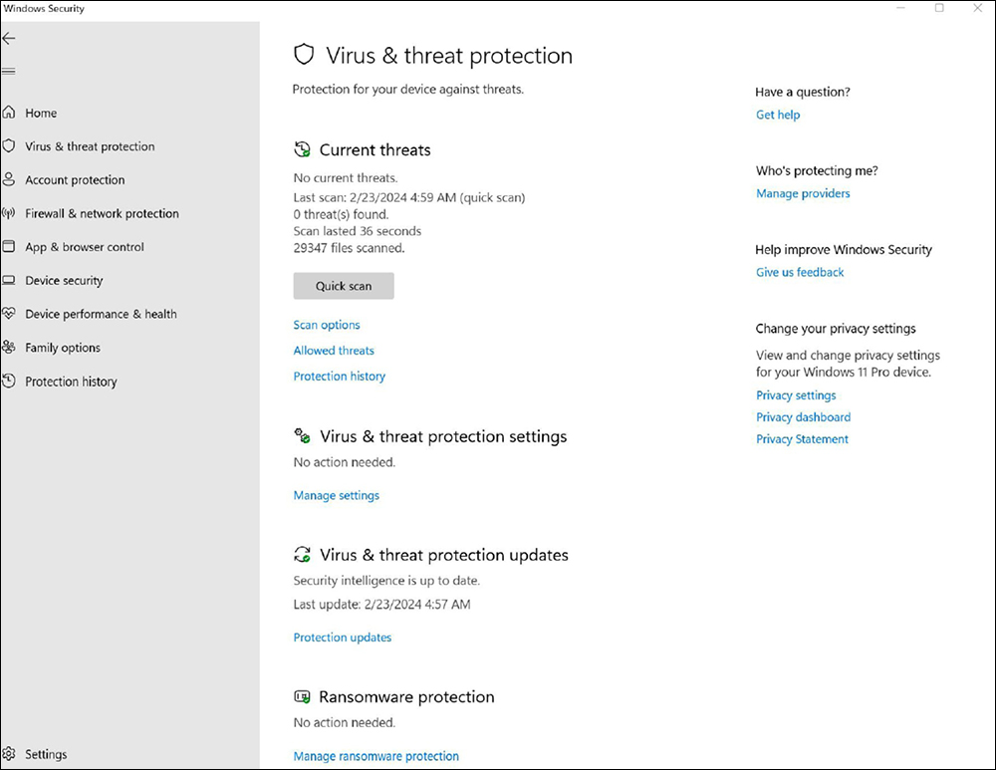Open Protection history clock icon in sidebar
Image resolution: width=996 pixels, height=770 pixels.
(9, 382)
